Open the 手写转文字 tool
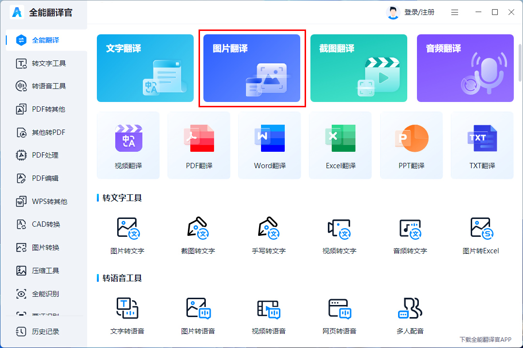Screen dimensions: 523x348 point(270,235)
